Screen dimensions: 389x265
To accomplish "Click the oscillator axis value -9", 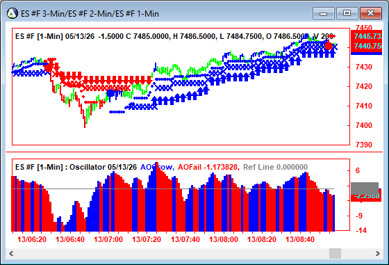I will click(358, 216).
